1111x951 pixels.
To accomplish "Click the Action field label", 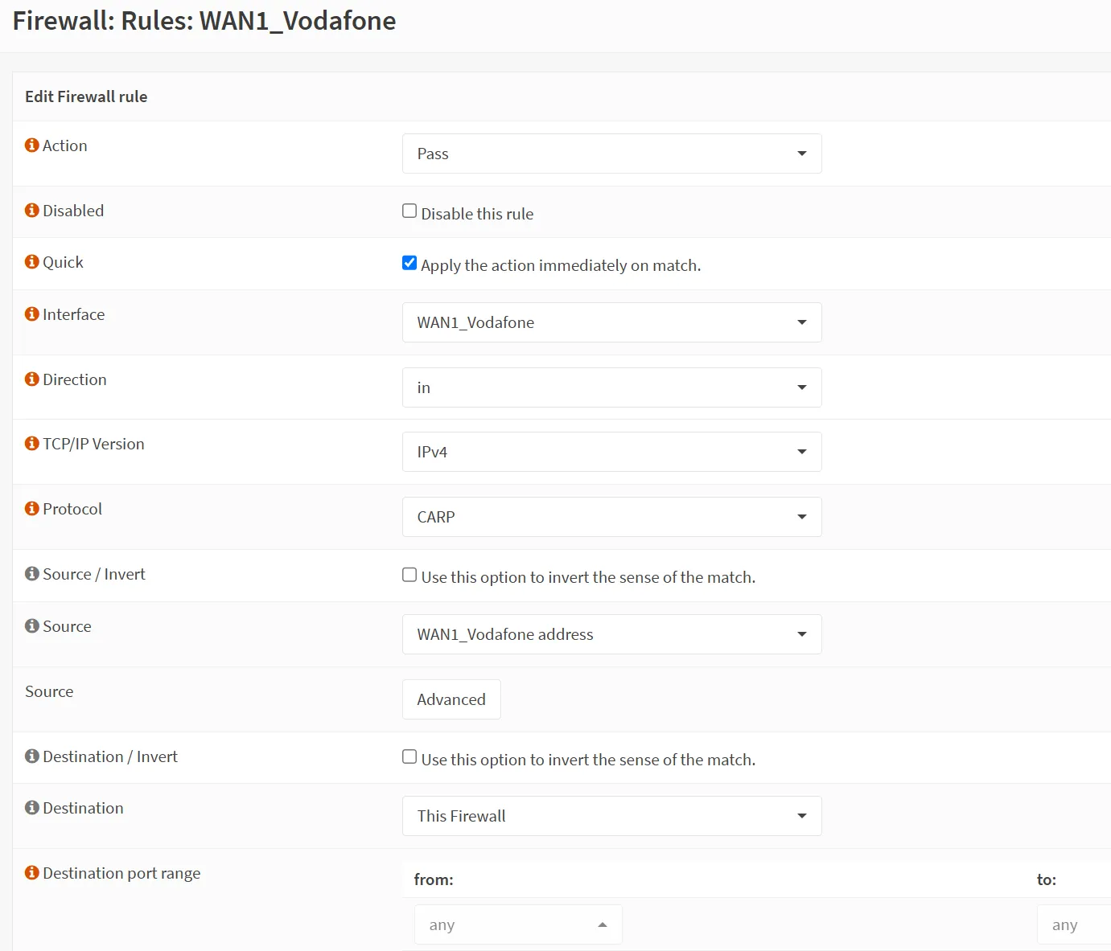I will (x=65, y=146).
